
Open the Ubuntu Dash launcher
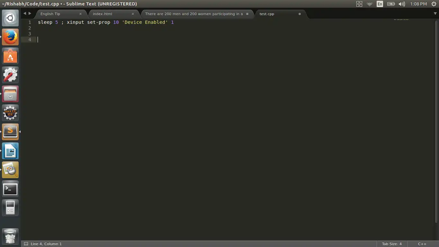tap(10, 18)
